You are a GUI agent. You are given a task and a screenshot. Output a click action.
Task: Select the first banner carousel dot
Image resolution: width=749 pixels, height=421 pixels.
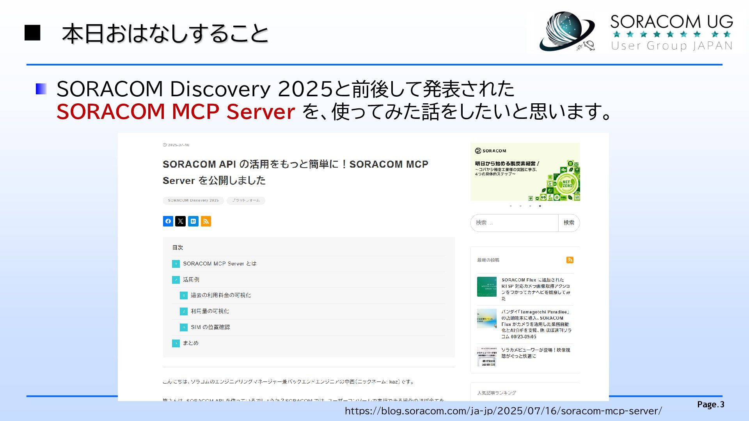click(511, 206)
